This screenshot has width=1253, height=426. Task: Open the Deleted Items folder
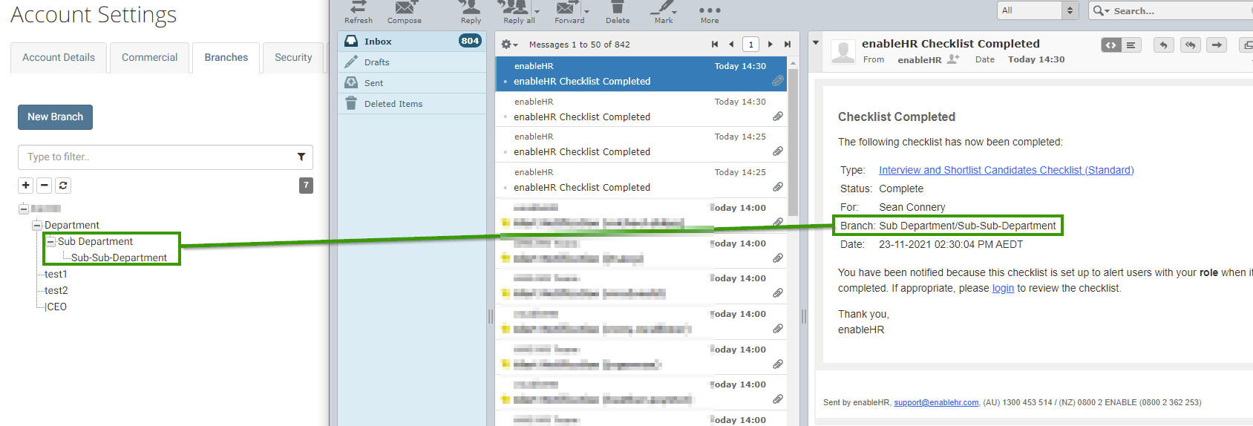412,104
